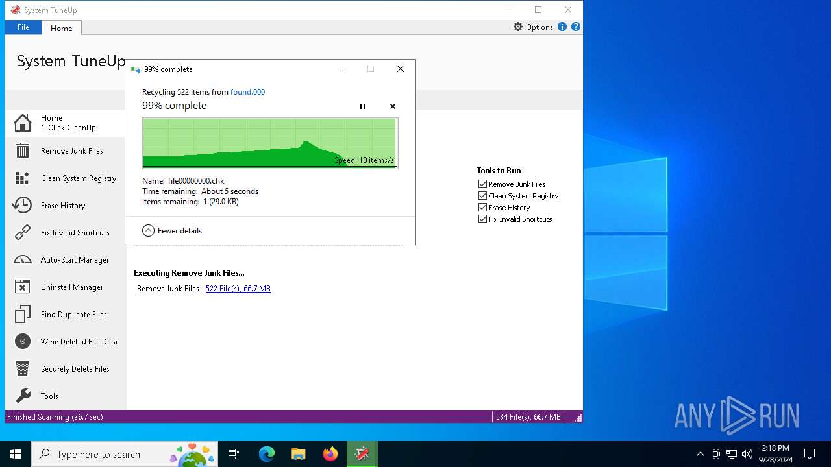Click the network tray icon
The image size is (831, 467).
click(732, 454)
